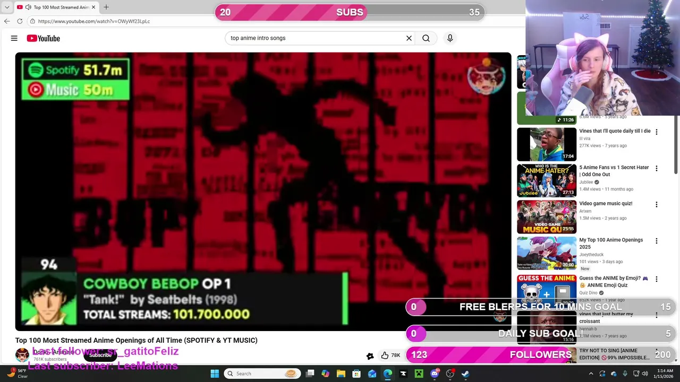Expand the browser tab list chevron
This screenshot has width=680, height=382.
(x=7, y=7)
